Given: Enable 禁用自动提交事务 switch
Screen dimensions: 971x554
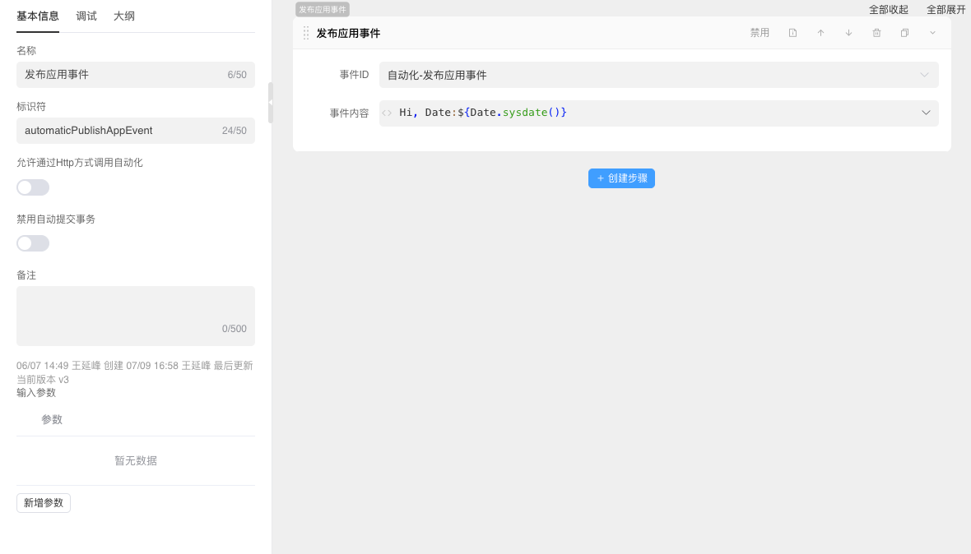Looking at the screenshot, I should click(32, 242).
